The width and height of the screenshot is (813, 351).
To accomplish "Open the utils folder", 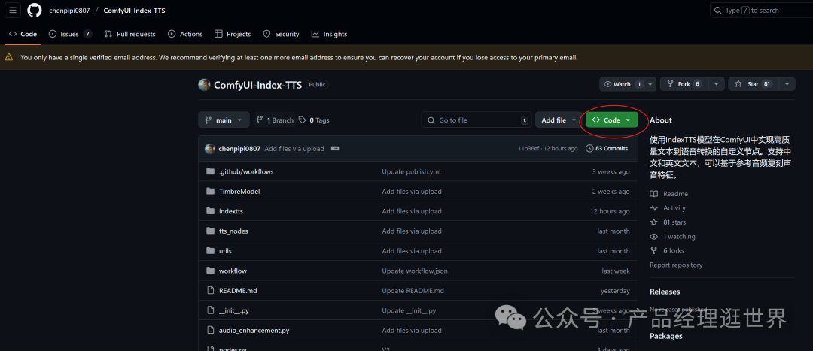I will (x=225, y=251).
